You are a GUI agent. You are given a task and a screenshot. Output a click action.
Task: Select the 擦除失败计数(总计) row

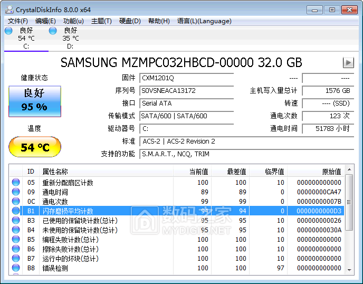click(x=177, y=249)
